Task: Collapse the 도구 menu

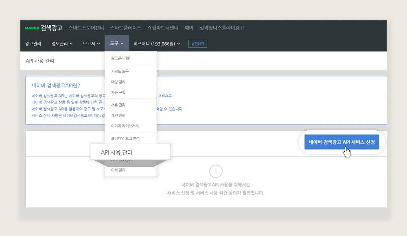Action: point(117,44)
